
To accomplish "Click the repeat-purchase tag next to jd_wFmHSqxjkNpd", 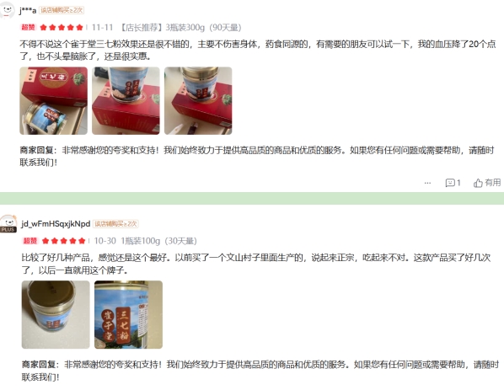I will pos(115,223).
